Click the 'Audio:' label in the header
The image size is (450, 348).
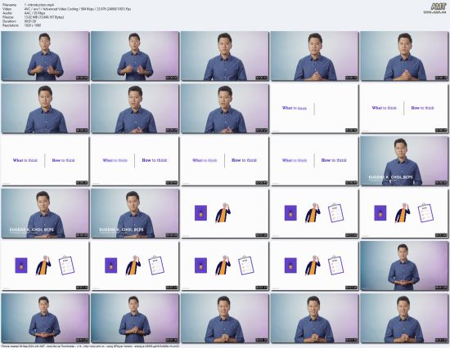point(7,13)
